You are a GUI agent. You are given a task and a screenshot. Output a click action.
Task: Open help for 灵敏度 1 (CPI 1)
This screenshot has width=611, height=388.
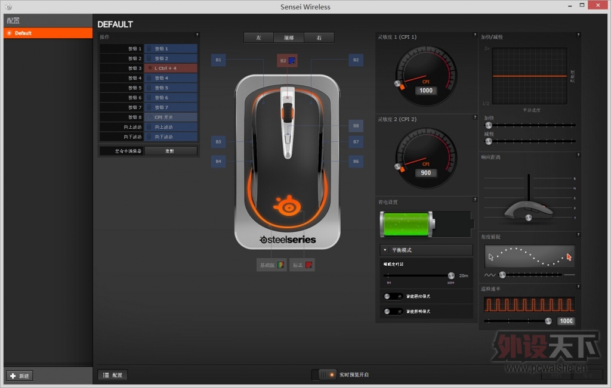(474, 35)
